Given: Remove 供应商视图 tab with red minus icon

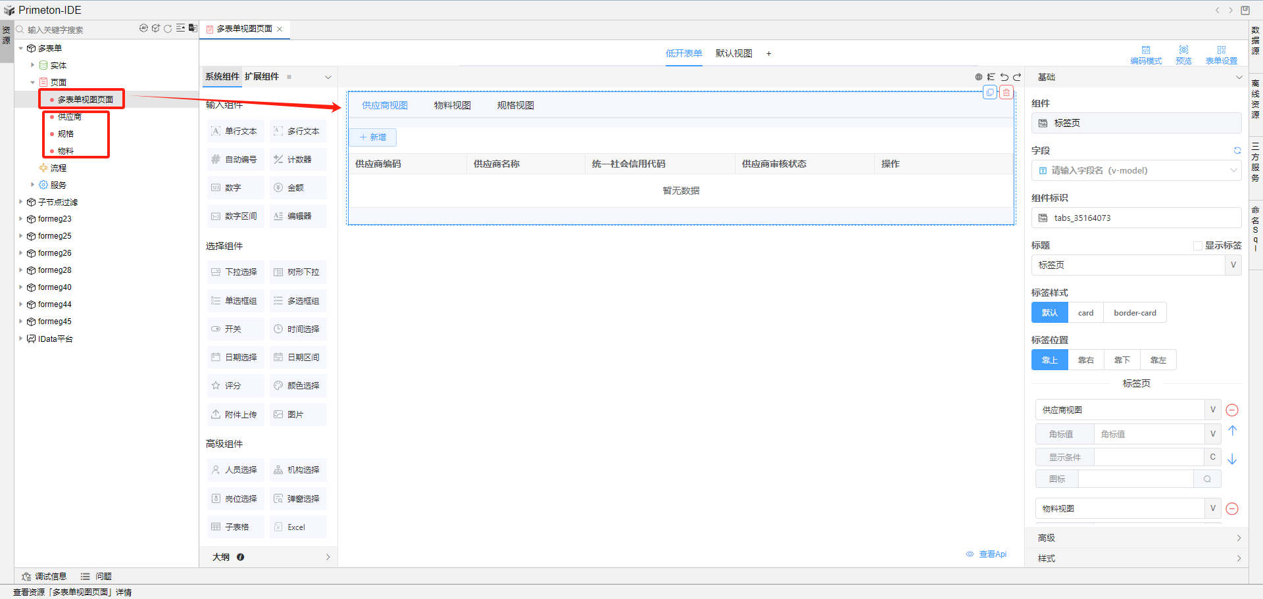Looking at the screenshot, I should [x=1233, y=410].
